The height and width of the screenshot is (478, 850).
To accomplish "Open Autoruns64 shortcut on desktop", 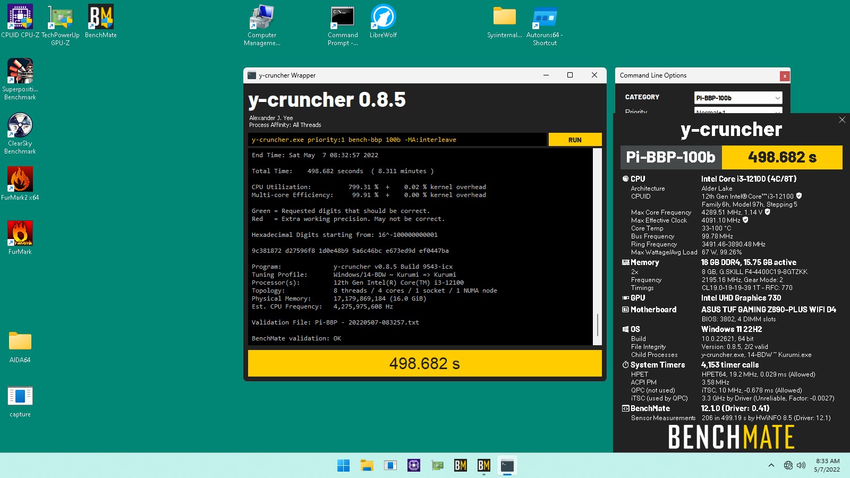I will pyautogui.click(x=545, y=25).
